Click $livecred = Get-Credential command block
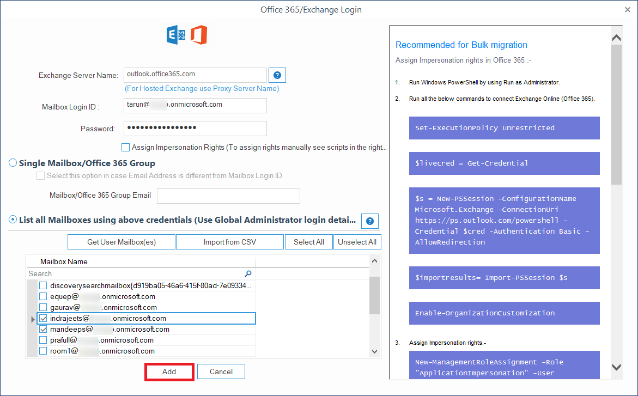Image resolution: width=638 pixels, height=396 pixels. point(504,163)
